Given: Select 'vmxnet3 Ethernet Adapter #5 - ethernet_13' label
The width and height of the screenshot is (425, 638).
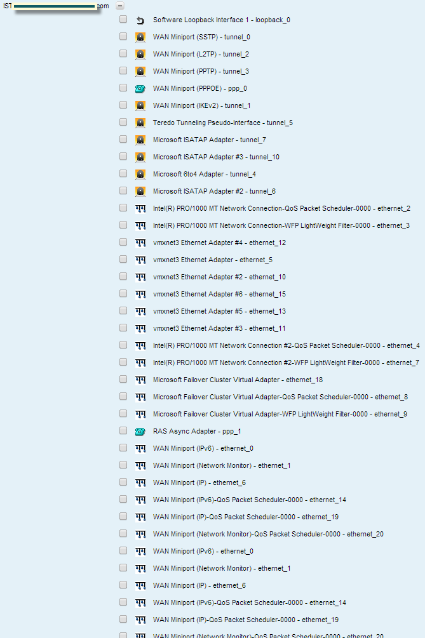Looking at the screenshot, I should 219,311.
